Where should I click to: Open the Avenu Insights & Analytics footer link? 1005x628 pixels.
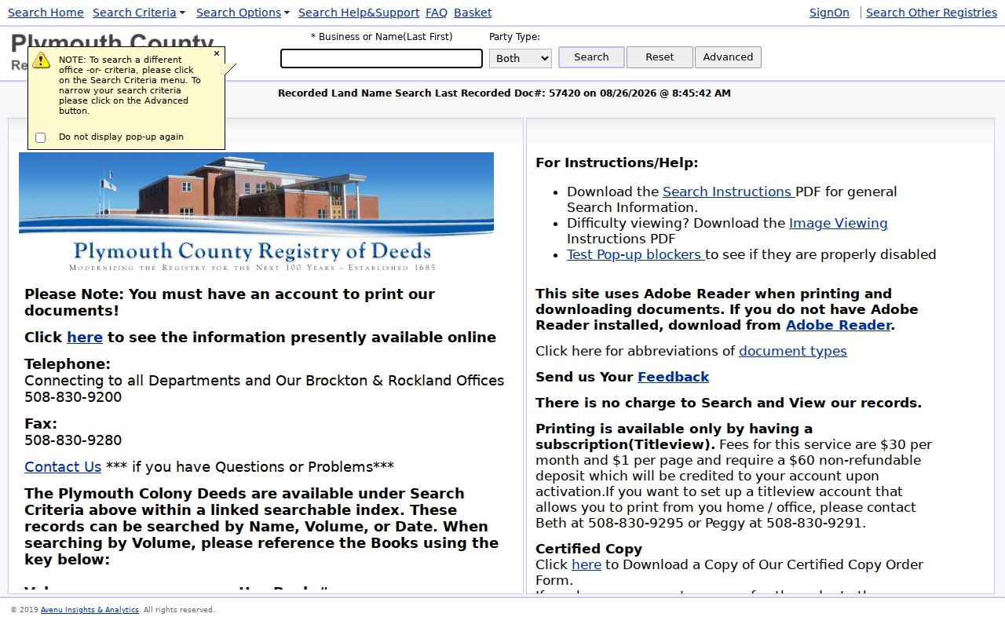coord(90,610)
